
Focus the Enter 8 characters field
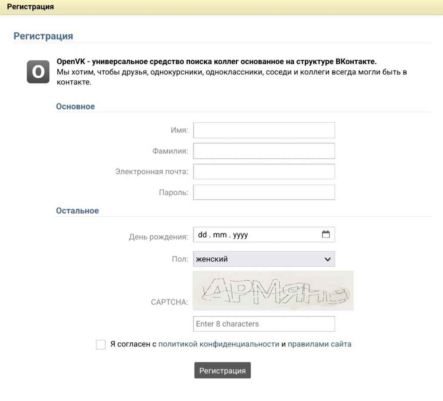click(264, 324)
